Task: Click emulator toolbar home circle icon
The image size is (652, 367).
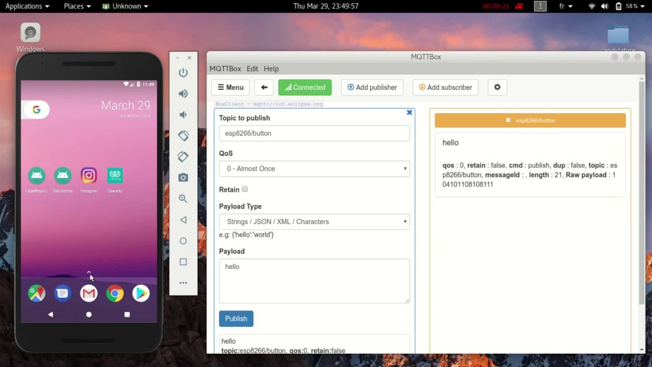Action: (x=183, y=241)
